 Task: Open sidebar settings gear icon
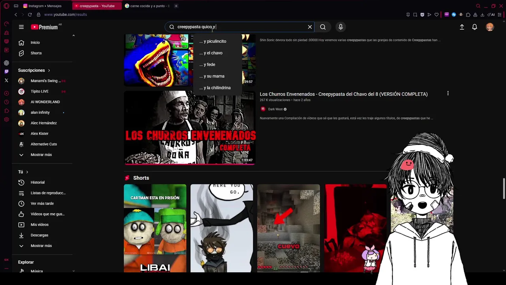6,120
